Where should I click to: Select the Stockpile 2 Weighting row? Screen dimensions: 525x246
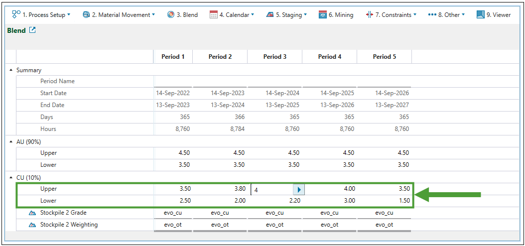69,225
